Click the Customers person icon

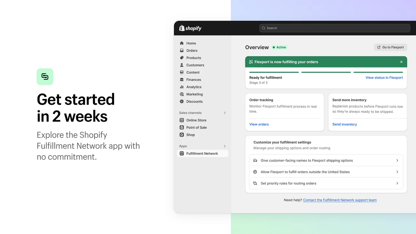pos(182,65)
